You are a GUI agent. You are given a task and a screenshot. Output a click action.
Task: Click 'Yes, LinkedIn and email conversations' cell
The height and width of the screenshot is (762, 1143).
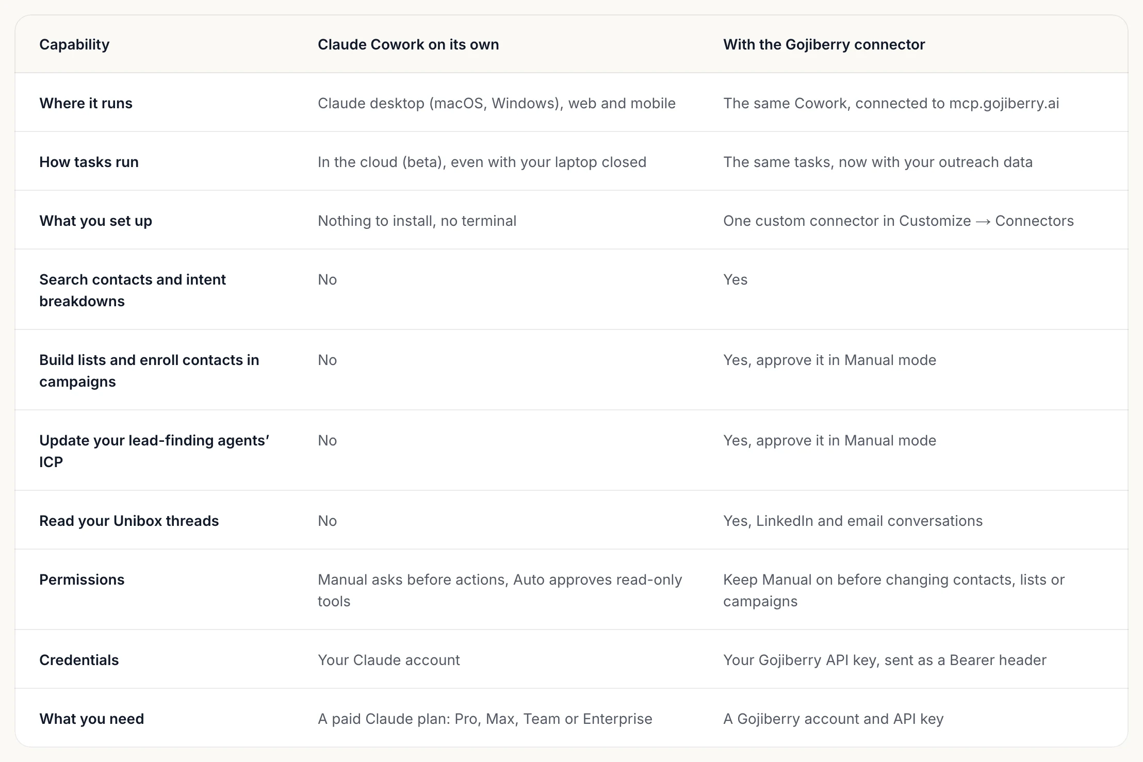(x=853, y=521)
